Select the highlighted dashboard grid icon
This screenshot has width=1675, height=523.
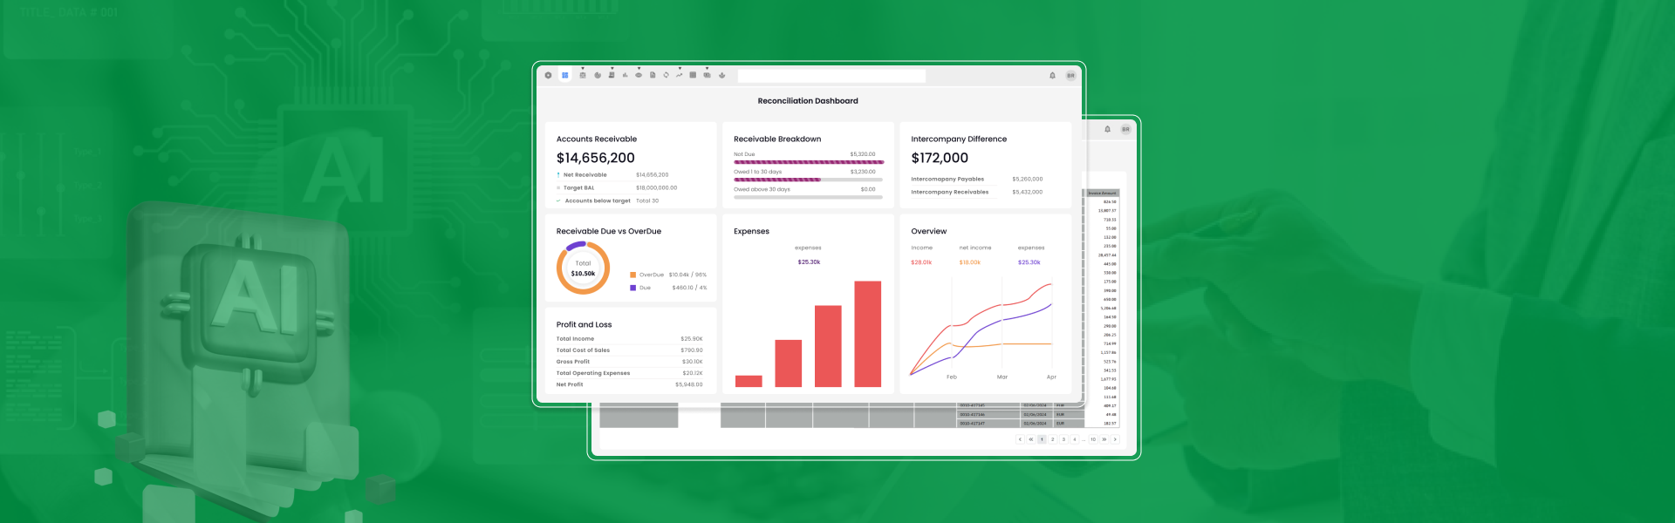pos(565,75)
